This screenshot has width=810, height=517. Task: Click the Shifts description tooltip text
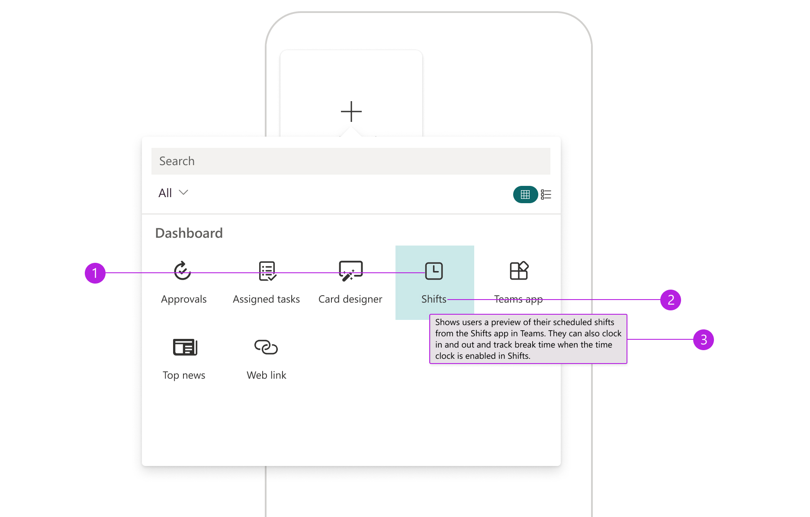point(528,339)
